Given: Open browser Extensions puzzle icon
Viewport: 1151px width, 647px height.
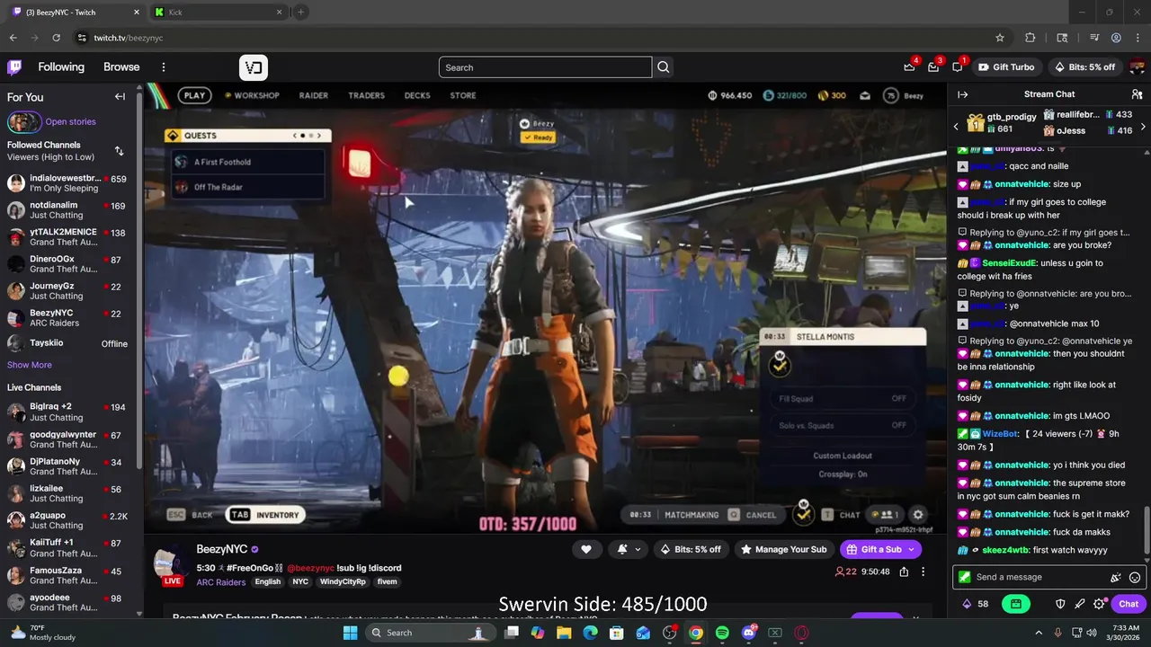Looking at the screenshot, I should 1031,38.
